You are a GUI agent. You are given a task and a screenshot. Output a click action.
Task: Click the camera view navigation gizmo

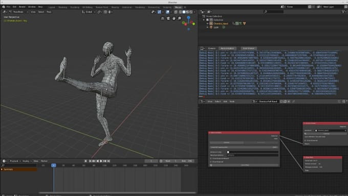pos(168,18)
